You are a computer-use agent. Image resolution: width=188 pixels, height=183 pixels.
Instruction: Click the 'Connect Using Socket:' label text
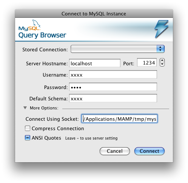52,119
